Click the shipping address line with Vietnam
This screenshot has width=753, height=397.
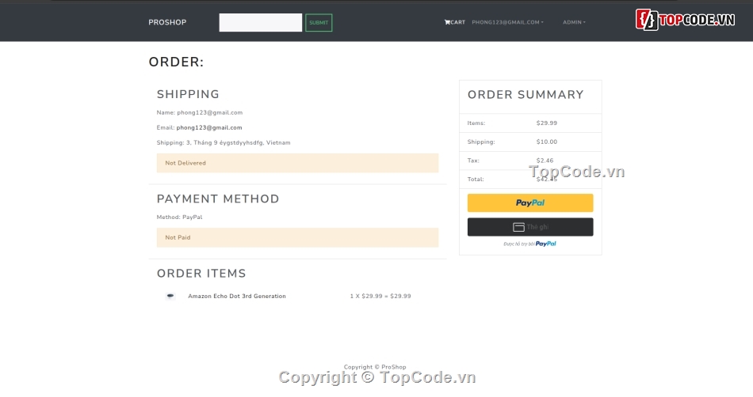(224, 142)
